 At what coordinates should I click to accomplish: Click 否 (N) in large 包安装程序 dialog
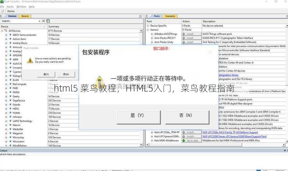(187, 117)
